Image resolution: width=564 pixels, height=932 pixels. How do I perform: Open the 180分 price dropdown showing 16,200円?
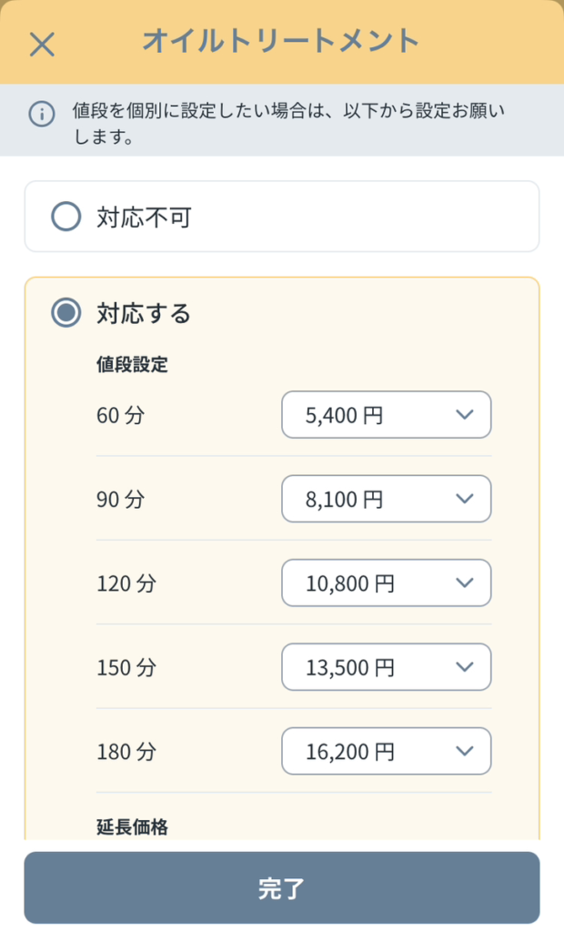pos(386,751)
